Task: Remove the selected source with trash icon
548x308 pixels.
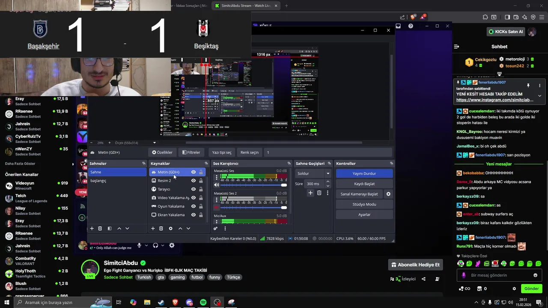Action: click(x=161, y=228)
